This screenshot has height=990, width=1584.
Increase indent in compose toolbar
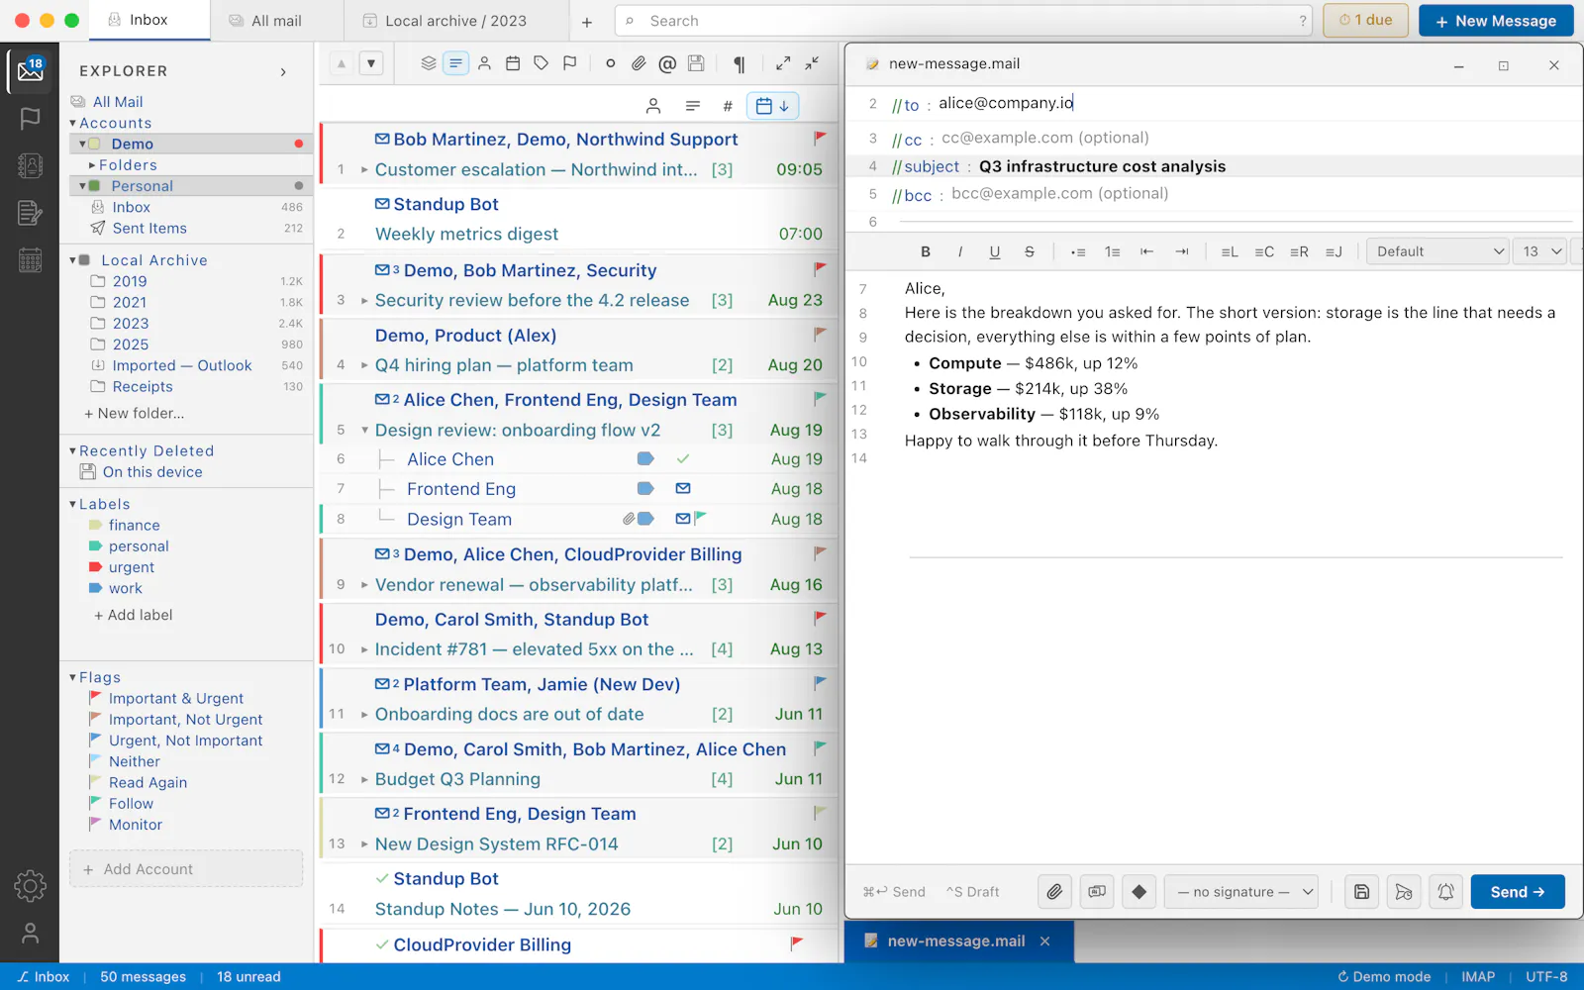1182,251
